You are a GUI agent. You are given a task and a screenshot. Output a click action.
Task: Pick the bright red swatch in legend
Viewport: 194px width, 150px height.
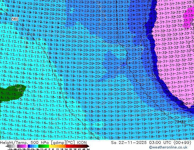[x=67, y=146]
